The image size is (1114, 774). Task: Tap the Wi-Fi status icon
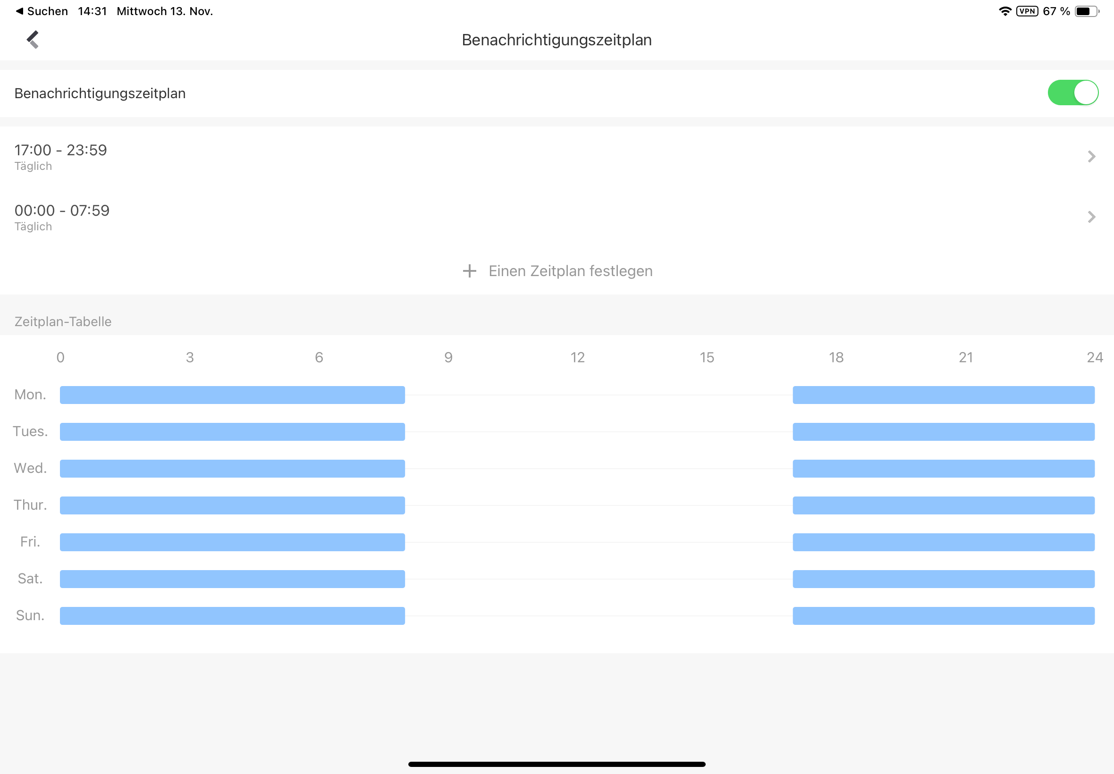[x=1005, y=11]
